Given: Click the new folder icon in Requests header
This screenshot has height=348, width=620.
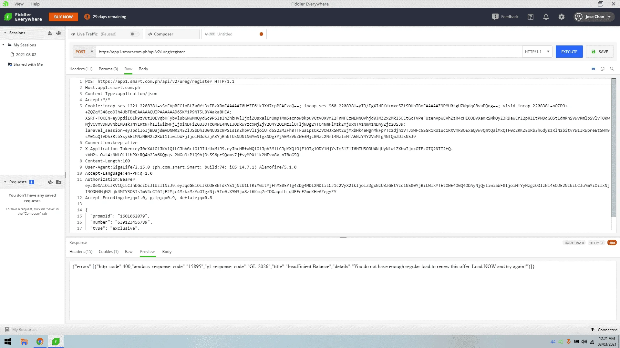Looking at the screenshot, I should click(x=59, y=182).
